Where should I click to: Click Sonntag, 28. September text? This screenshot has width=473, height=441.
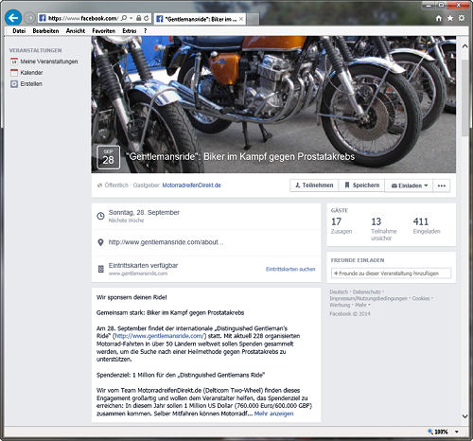point(144,212)
